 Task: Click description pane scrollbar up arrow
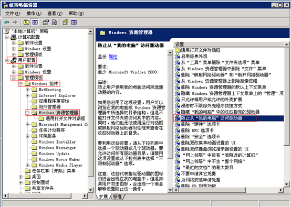tap(170, 53)
